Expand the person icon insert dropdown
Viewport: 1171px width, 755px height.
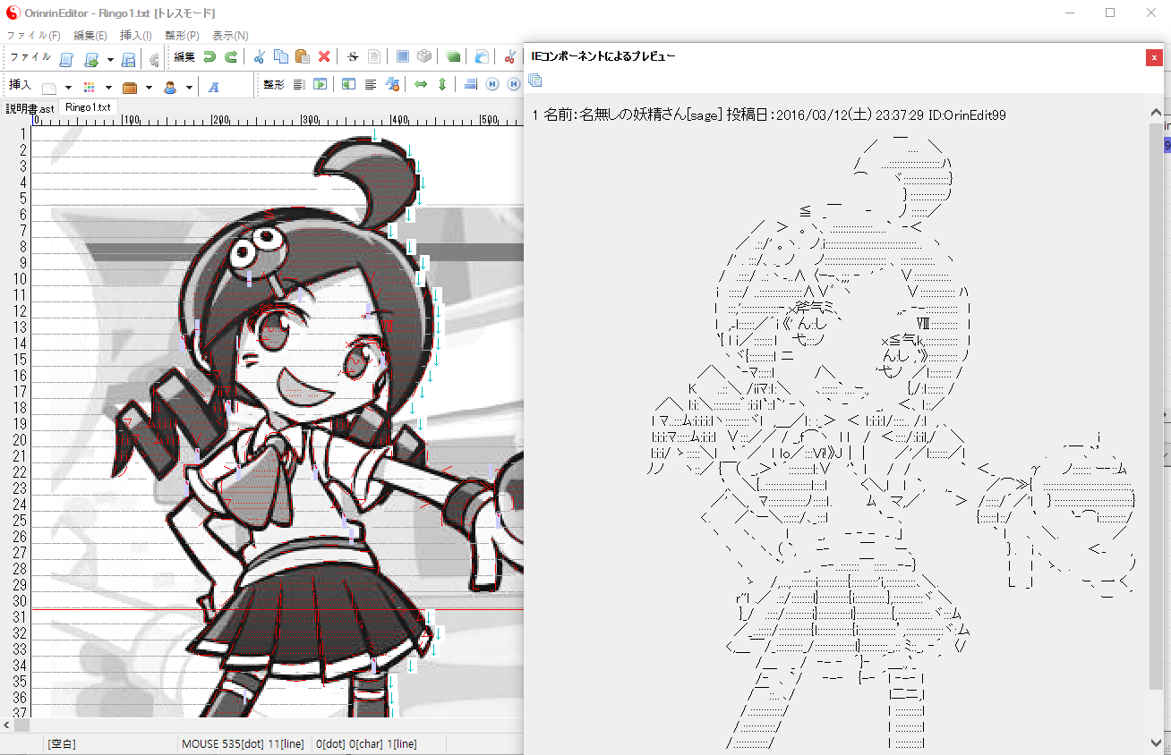(189, 88)
